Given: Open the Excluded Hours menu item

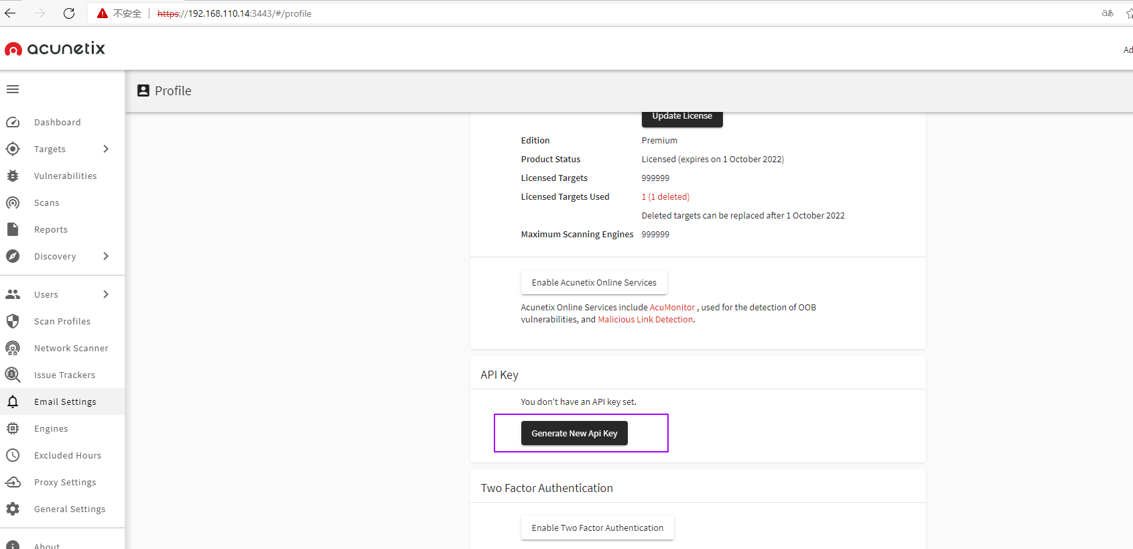Looking at the screenshot, I should click(x=62, y=455).
